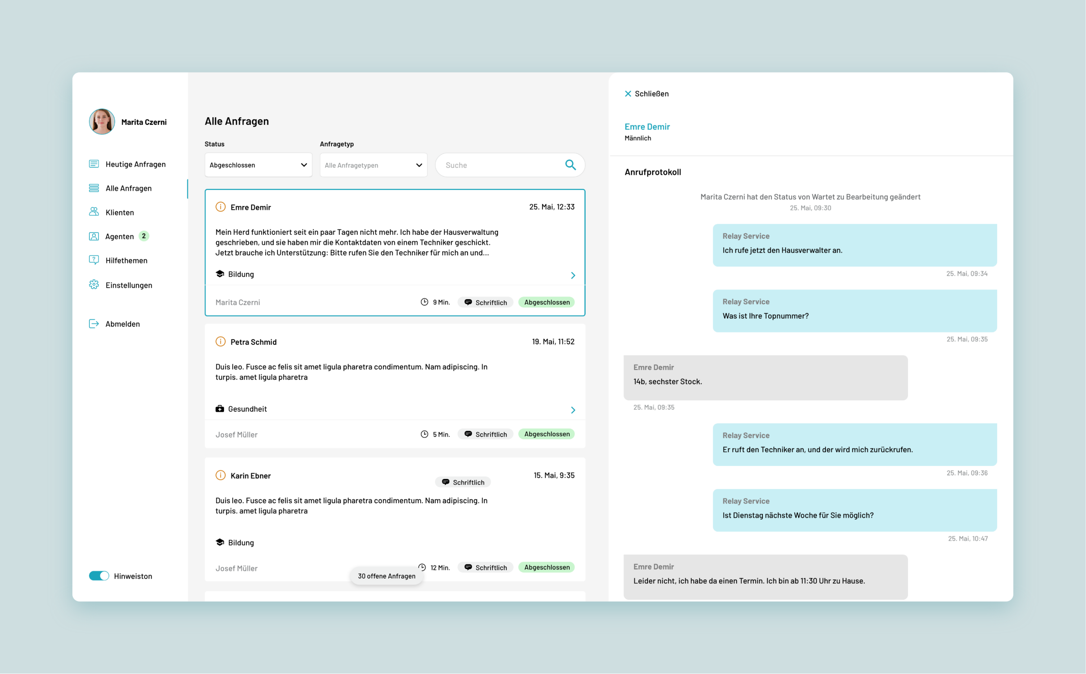Viewport: 1086px width, 674px height.
Task: Expand Petra Schmid request chevron
Action: [x=573, y=410]
